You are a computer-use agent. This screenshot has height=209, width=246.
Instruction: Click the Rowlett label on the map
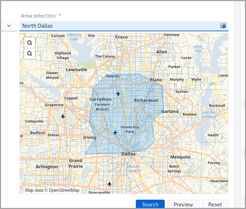tap(190, 114)
